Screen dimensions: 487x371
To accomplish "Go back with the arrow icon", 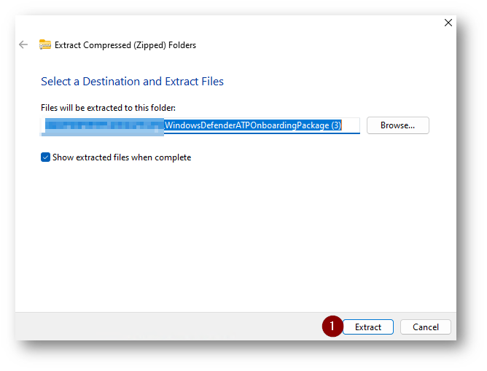I will [x=23, y=44].
